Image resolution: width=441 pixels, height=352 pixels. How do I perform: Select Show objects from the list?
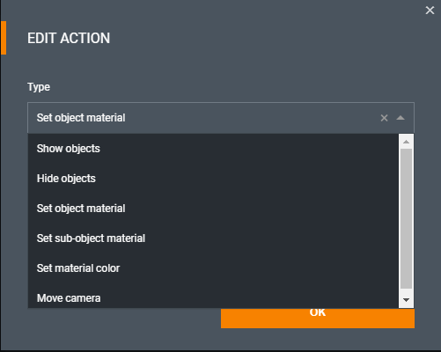pos(69,149)
